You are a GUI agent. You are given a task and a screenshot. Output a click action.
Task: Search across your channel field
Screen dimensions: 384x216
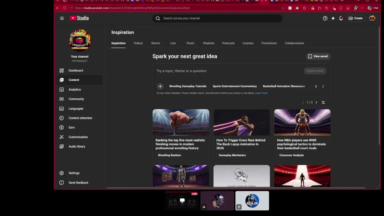(217, 18)
